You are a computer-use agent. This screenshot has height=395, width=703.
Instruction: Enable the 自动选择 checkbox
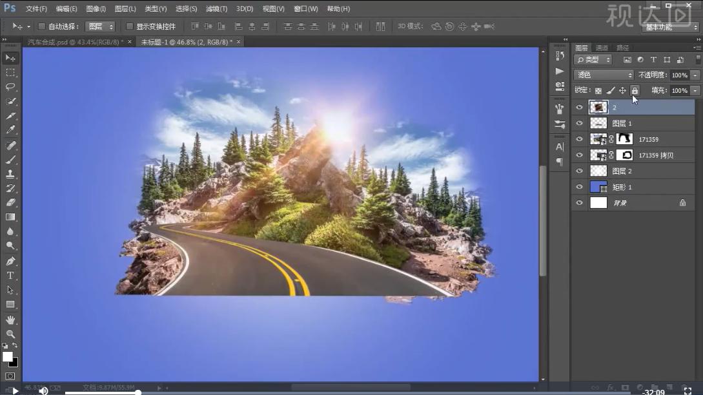pos(42,26)
